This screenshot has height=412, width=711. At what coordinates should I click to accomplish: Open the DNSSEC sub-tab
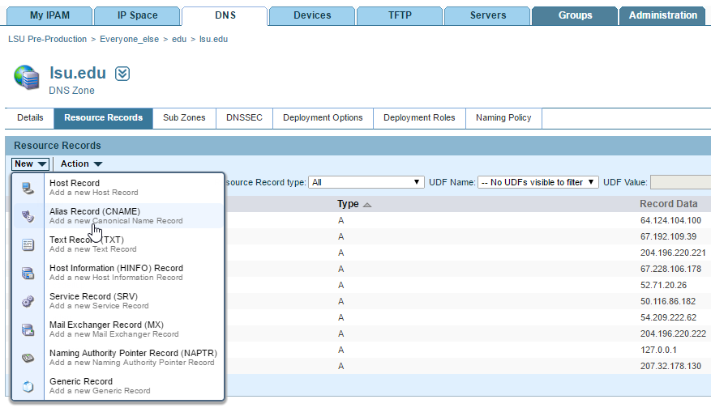point(244,118)
